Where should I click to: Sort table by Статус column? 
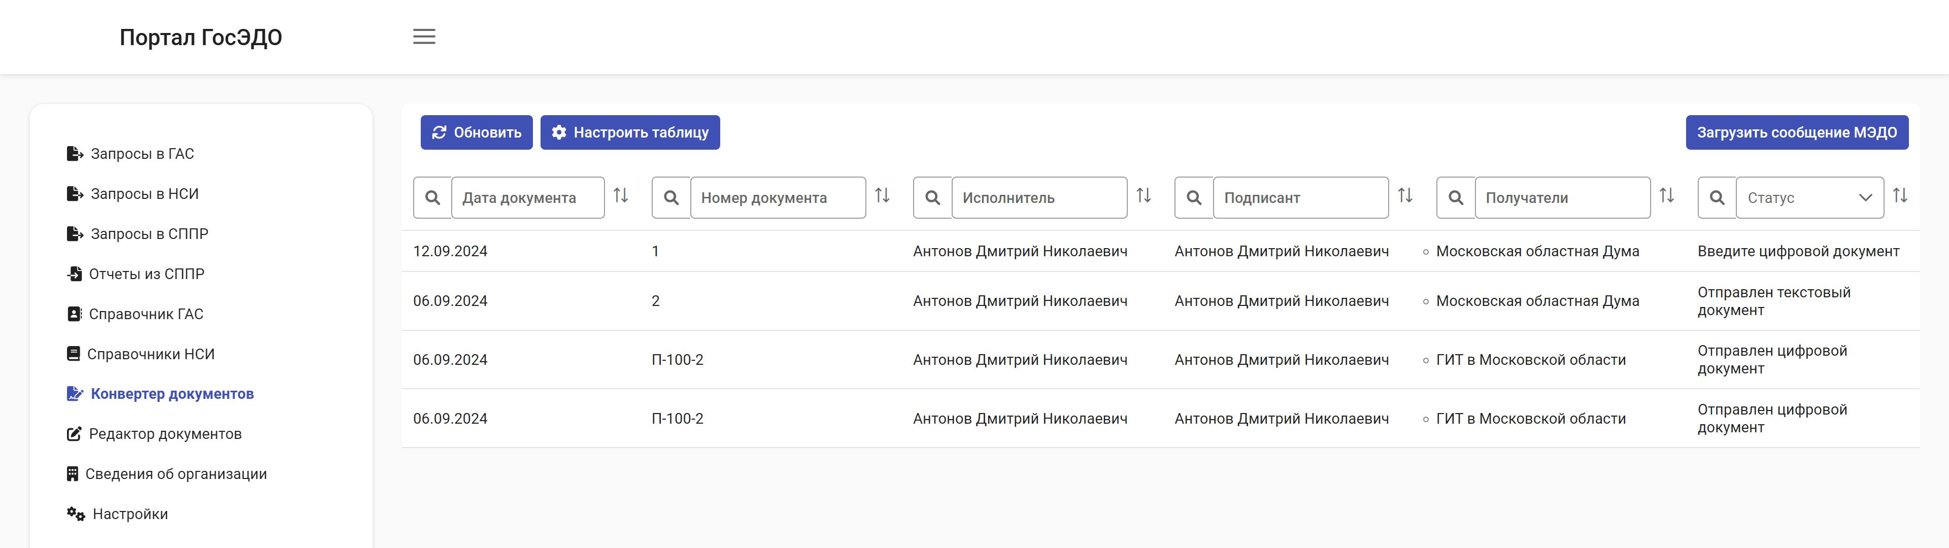coord(1900,196)
